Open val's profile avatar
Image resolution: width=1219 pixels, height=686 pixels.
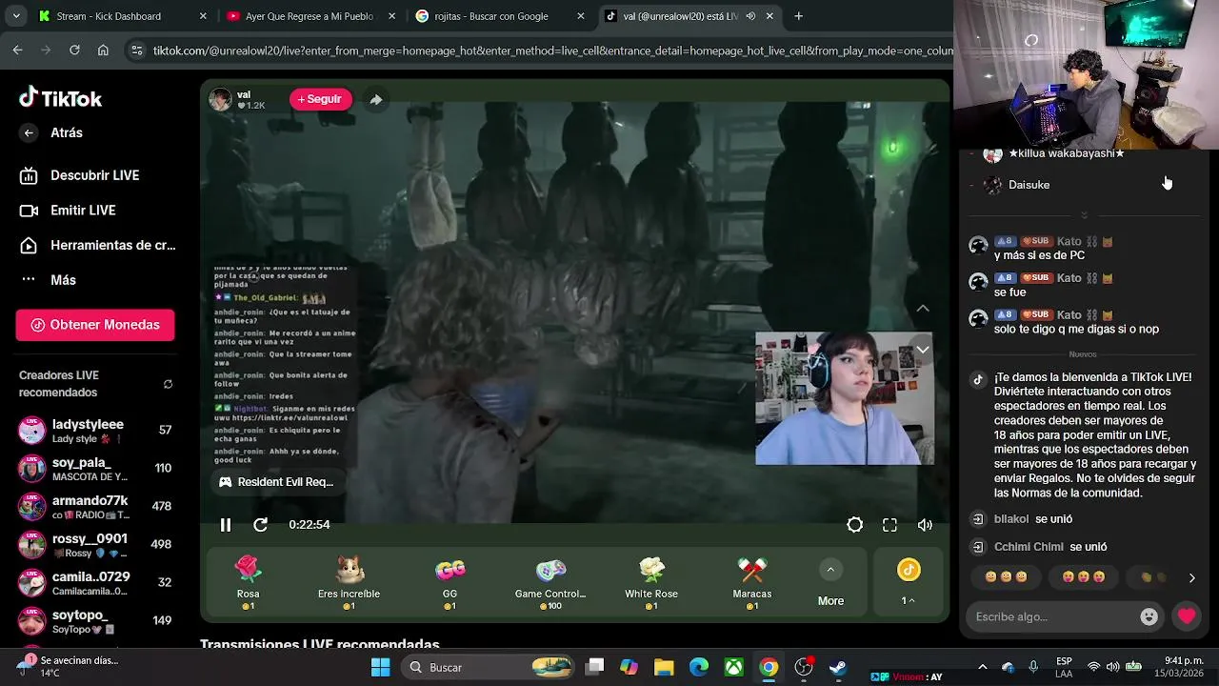[x=220, y=99]
